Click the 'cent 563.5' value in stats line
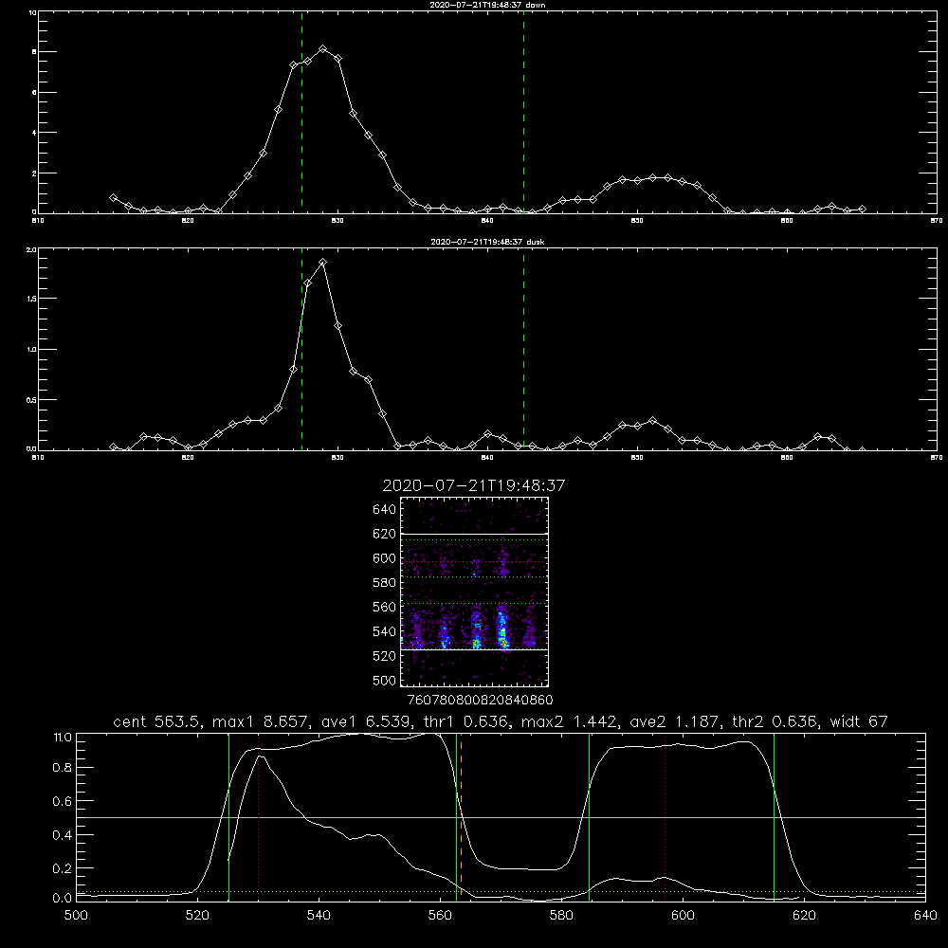The image size is (948, 948). pos(159,721)
